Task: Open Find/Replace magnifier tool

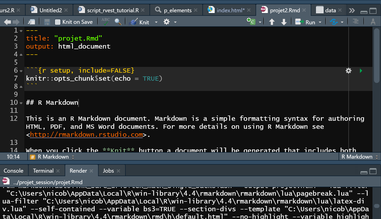Action: (118, 22)
